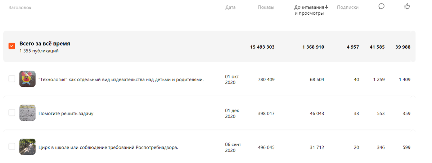
Task: Click the sort arrow next to Дочитывания
Action: click(327, 7)
